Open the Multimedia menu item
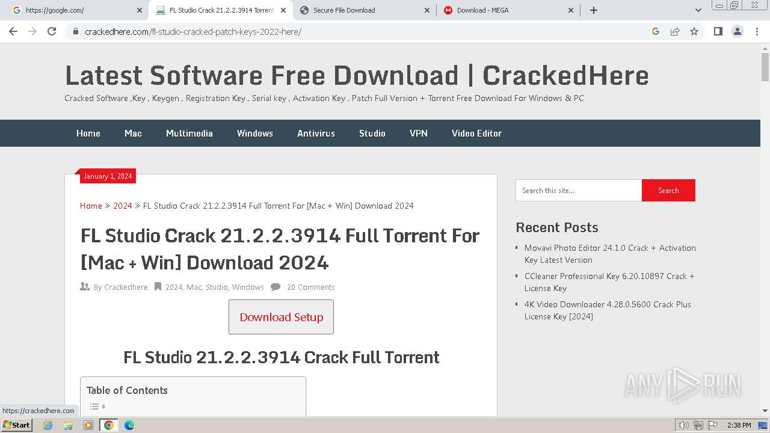Image resolution: width=770 pixels, height=433 pixels. coord(189,134)
